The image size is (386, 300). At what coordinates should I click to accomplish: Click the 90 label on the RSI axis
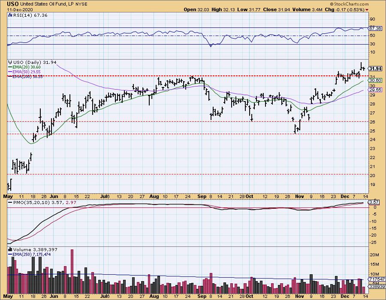tap(372, 19)
